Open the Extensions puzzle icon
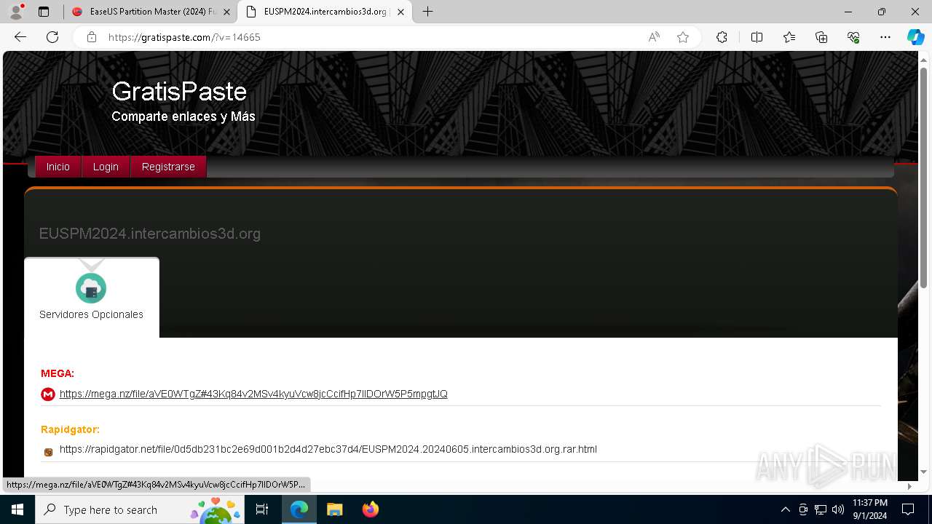Image resolution: width=932 pixels, height=524 pixels. [x=722, y=37]
